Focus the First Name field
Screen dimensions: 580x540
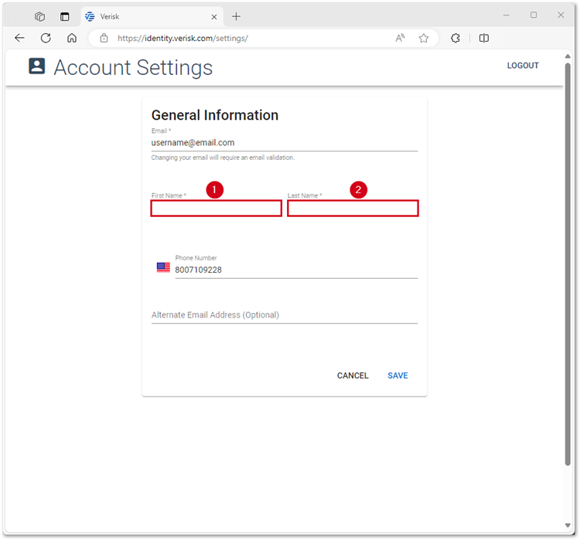tap(216, 208)
